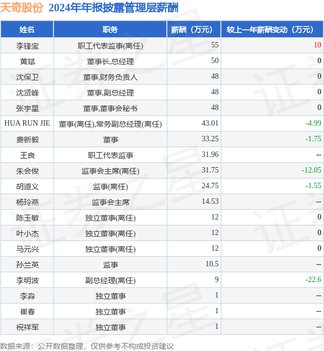Click the salary value 43.01
324x351 pixels.
tap(210, 123)
